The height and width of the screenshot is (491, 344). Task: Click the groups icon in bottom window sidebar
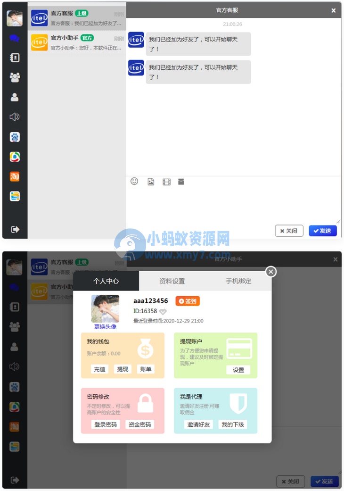pyautogui.click(x=15, y=326)
